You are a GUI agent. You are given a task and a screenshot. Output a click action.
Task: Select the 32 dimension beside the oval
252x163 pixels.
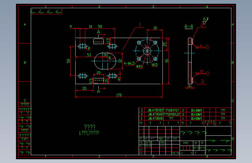coord(120,61)
